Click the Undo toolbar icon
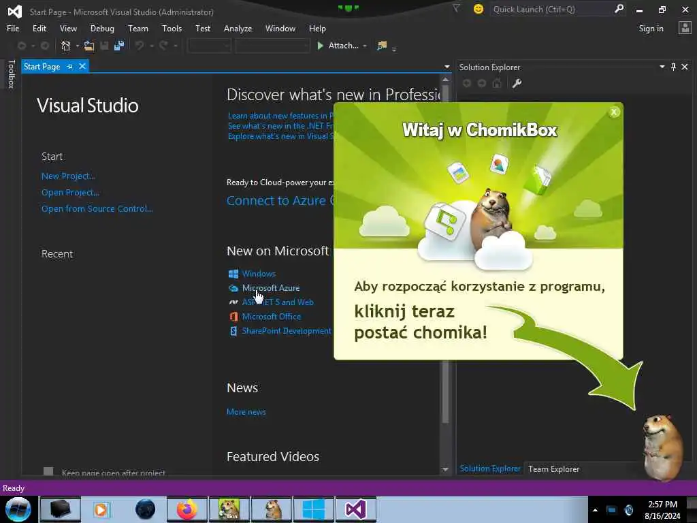The image size is (697, 523). pyautogui.click(x=140, y=46)
